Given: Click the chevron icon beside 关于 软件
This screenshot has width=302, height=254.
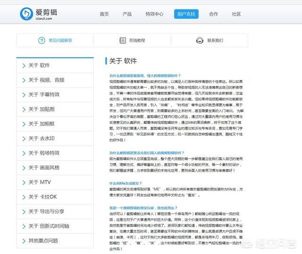Looking at the screenshot, I should pos(24,66).
